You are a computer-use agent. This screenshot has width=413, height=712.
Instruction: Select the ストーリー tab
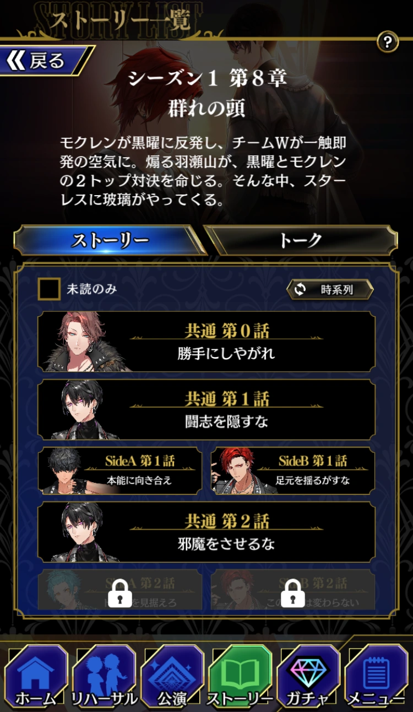click(110, 240)
